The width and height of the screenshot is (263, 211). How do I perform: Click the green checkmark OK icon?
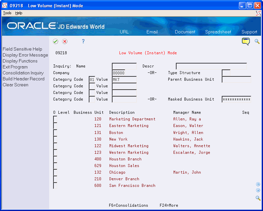click(x=55, y=41)
